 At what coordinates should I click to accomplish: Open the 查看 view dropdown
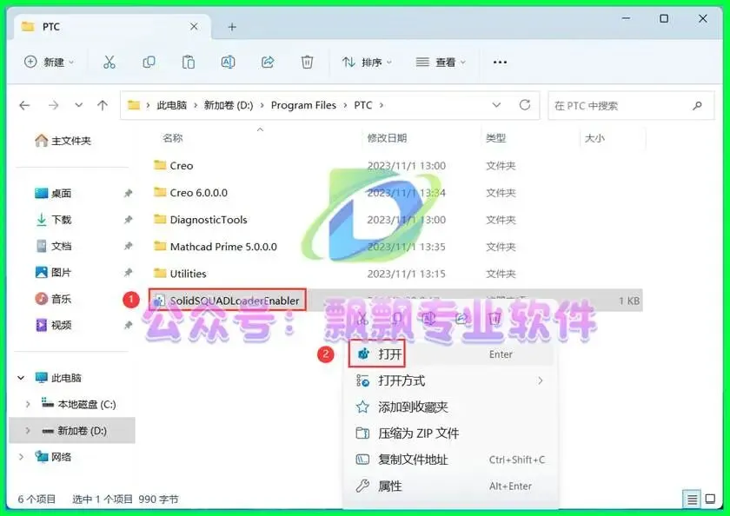point(441,62)
